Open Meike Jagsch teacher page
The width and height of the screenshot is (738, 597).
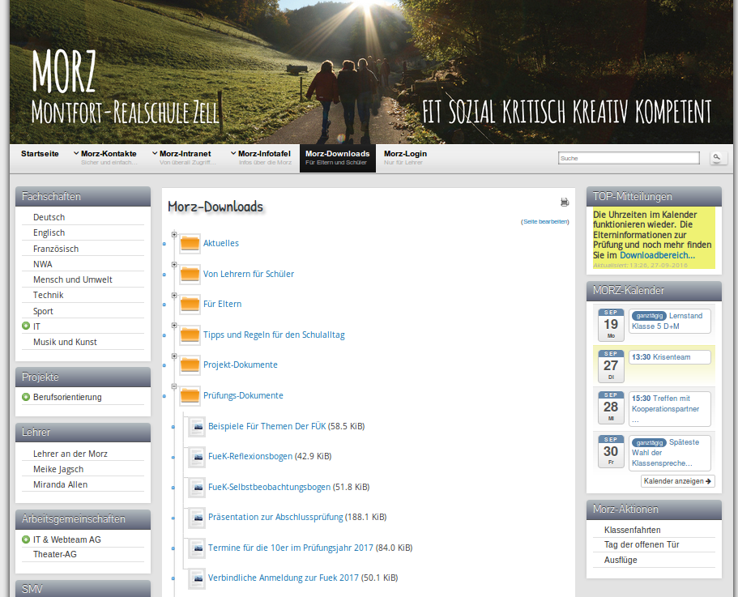[58, 470]
